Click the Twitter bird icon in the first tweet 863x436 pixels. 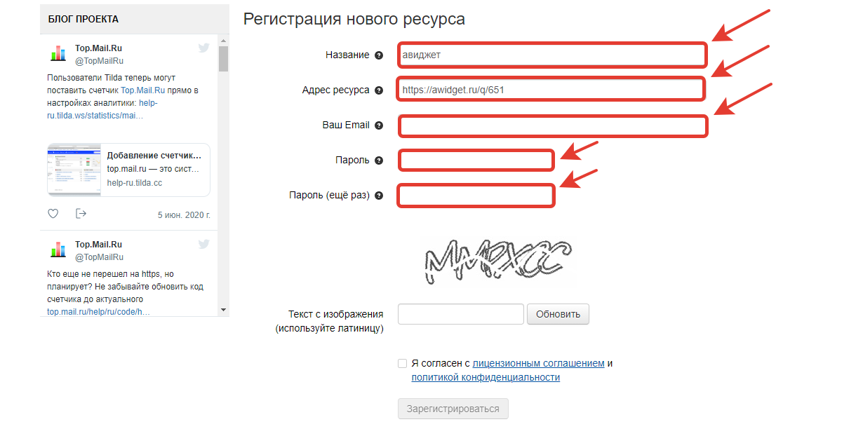tap(203, 48)
